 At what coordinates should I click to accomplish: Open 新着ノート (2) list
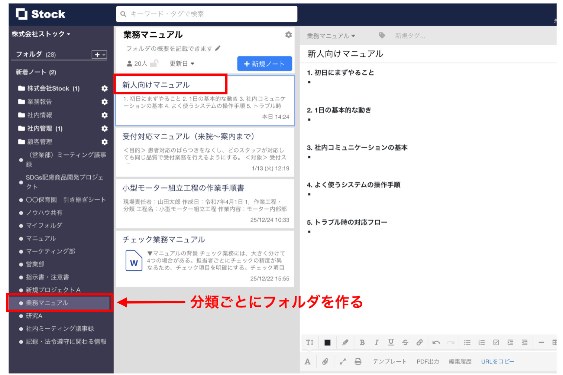click(x=36, y=72)
